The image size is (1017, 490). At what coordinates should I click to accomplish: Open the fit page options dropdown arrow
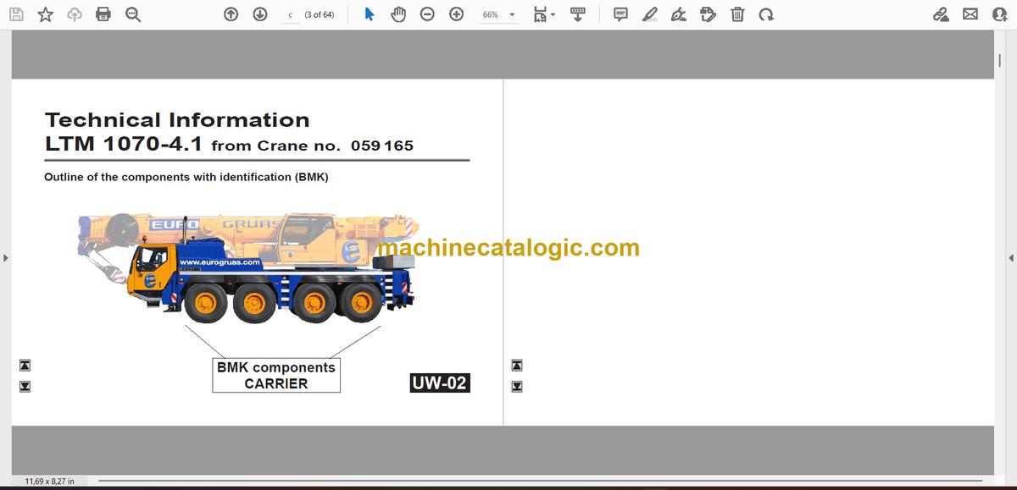(x=553, y=14)
